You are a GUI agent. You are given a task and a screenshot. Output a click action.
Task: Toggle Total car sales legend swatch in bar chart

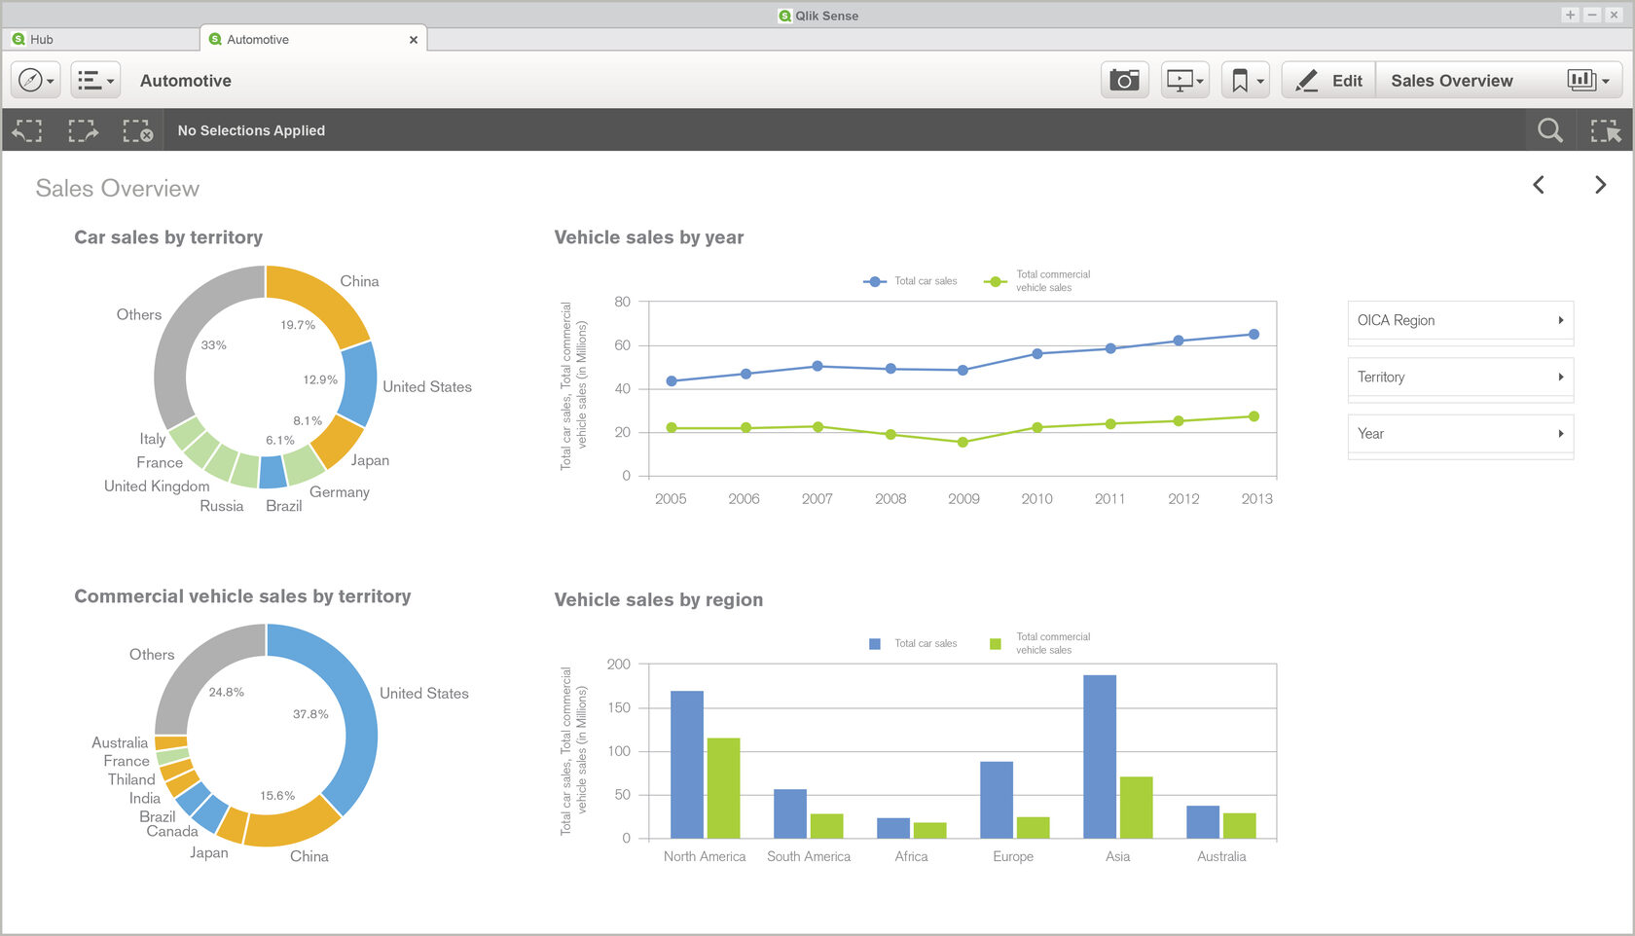[875, 644]
